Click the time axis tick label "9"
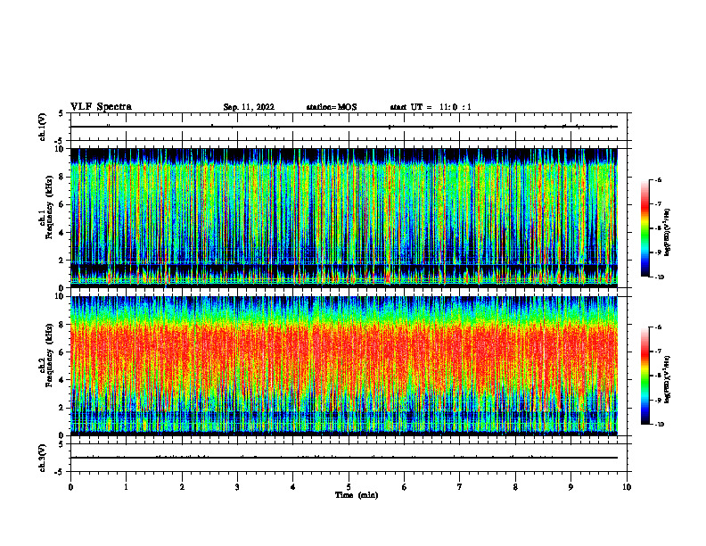Viewport: 706px width, 546px height. click(571, 487)
